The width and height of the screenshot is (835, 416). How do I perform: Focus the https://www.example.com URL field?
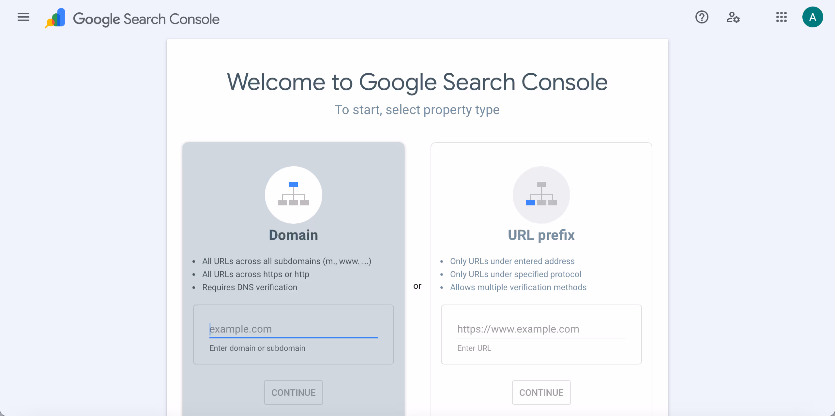tap(541, 329)
